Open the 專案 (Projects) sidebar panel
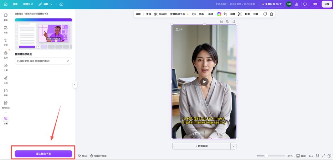The image size is (333, 160). (6, 92)
